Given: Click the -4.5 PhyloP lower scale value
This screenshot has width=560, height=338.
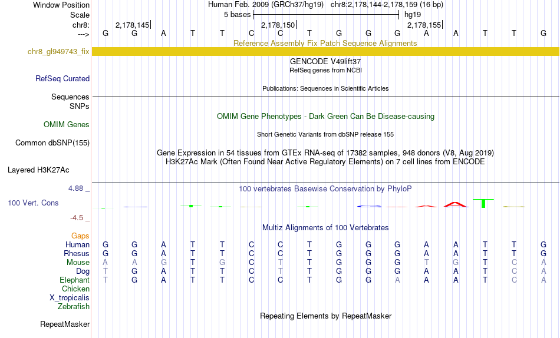Looking at the screenshot, I should tap(77, 218).
